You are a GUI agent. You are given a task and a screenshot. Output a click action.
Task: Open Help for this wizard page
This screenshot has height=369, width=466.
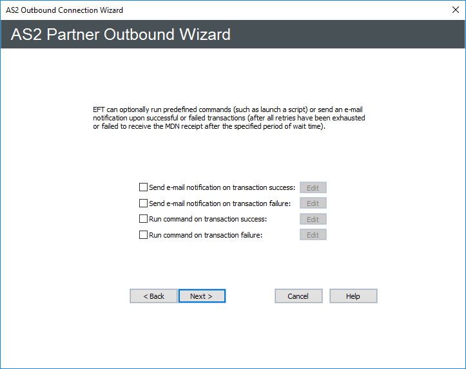point(353,296)
